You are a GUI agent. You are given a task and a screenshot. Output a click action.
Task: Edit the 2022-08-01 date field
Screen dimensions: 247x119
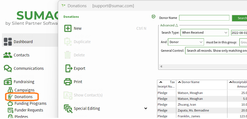coord(239,33)
